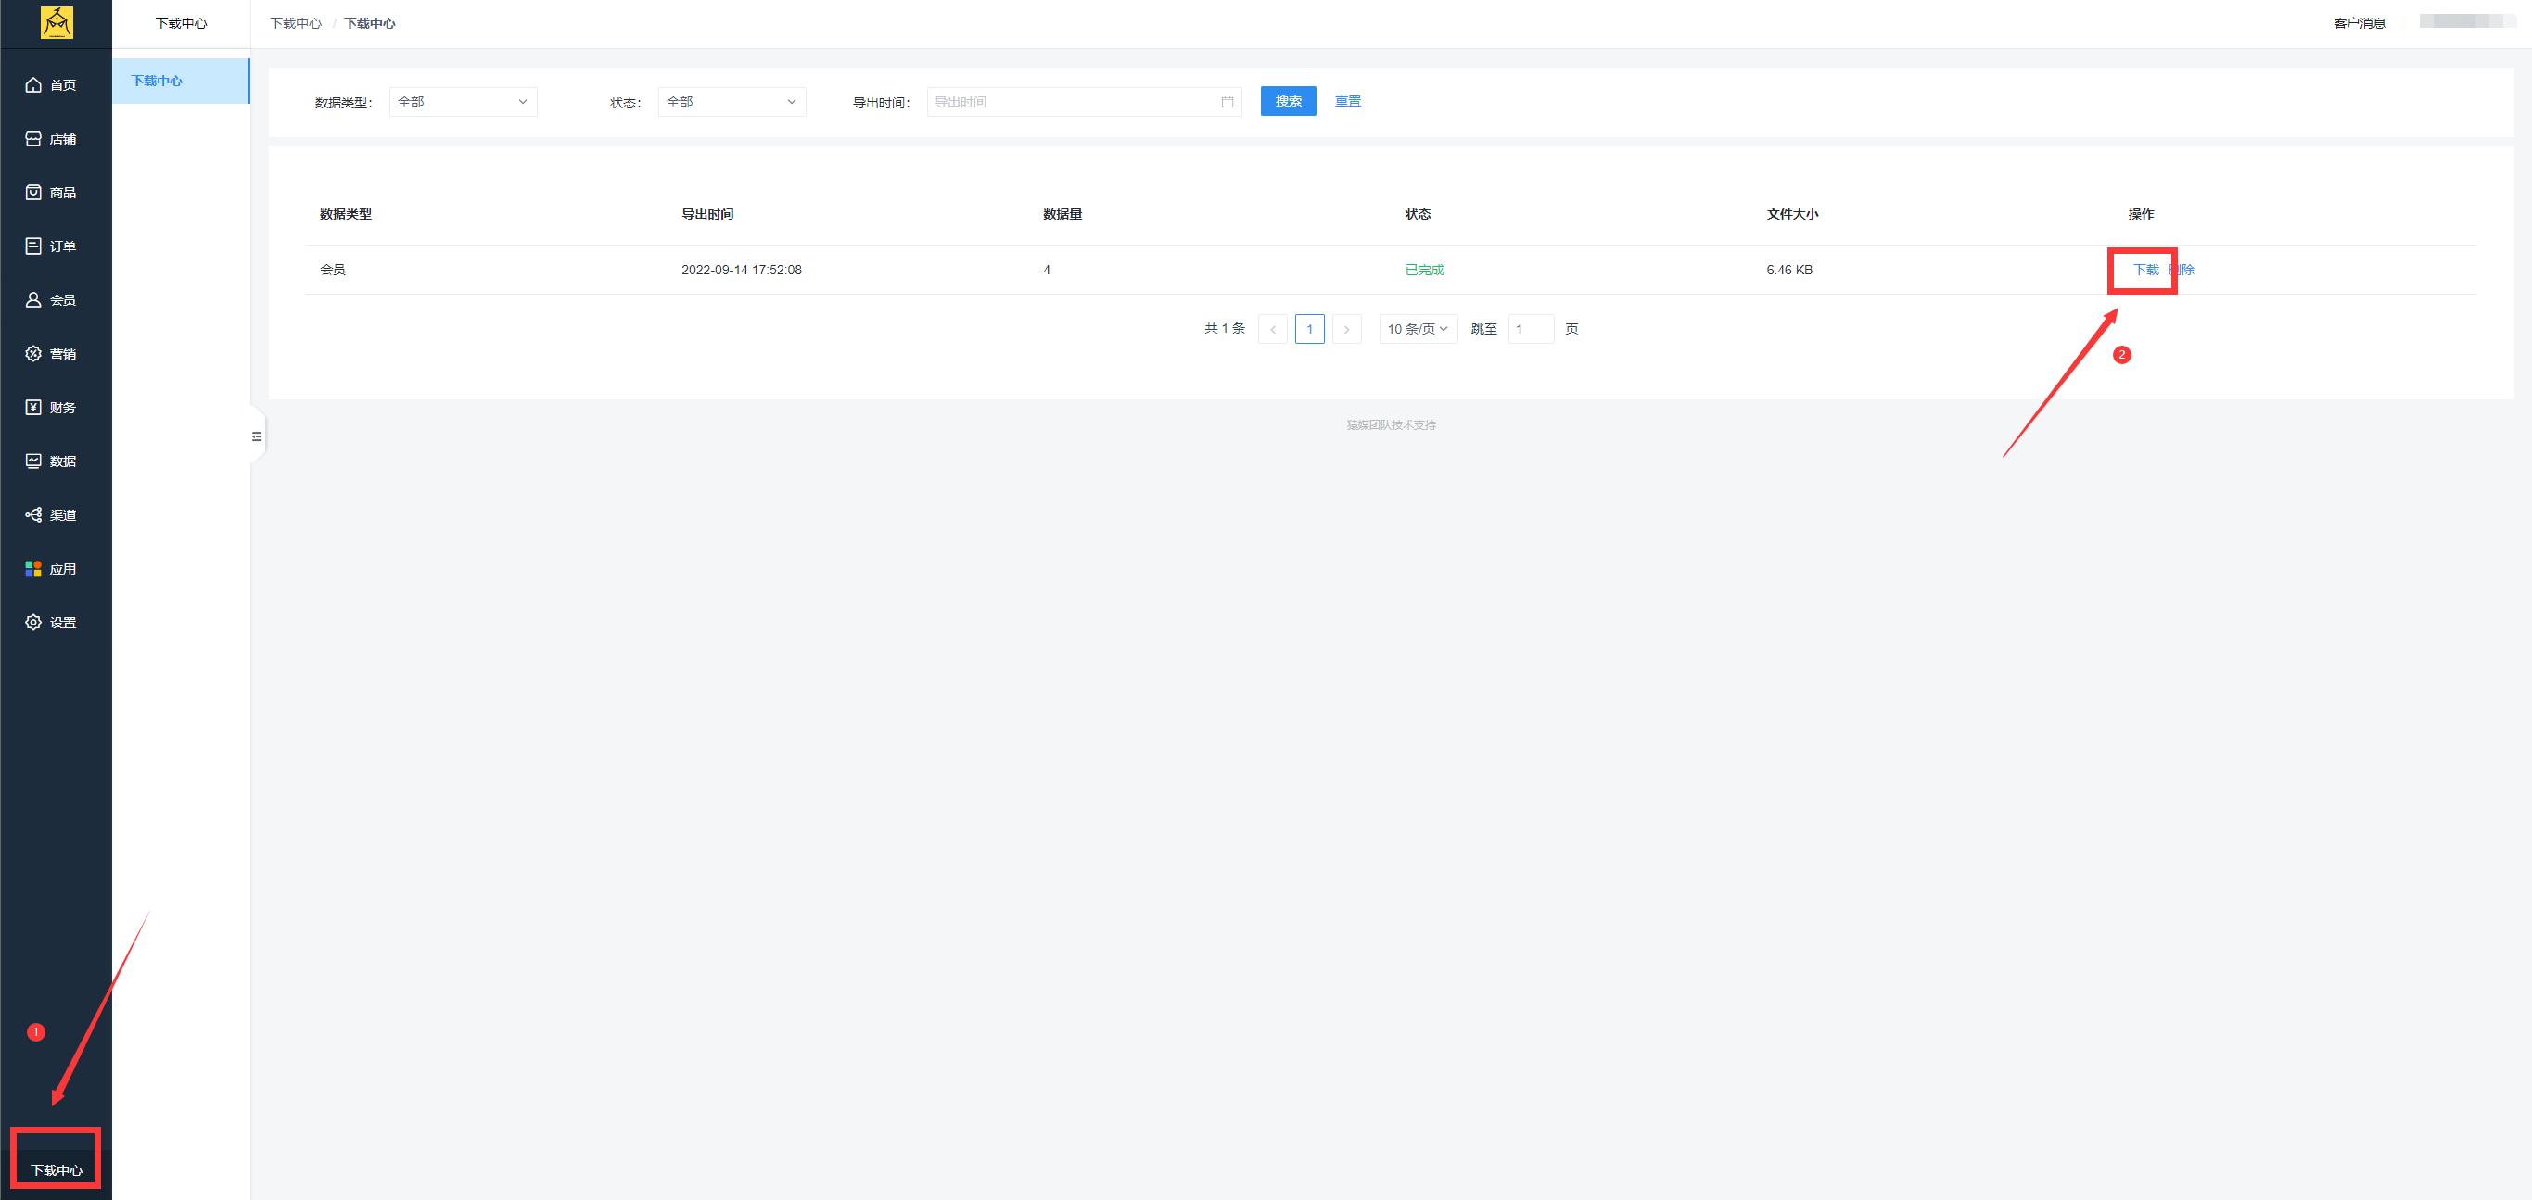Go to the members (会员) person icon
Screen dimensions: 2532x1200
pos(33,300)
